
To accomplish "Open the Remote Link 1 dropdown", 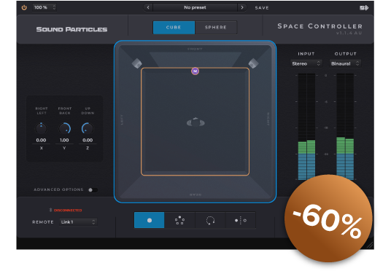I will [78, 222].
